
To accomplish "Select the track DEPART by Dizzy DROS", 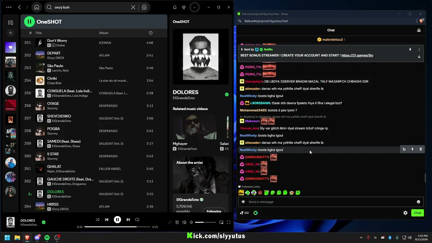I will click(x=94, y=55).
